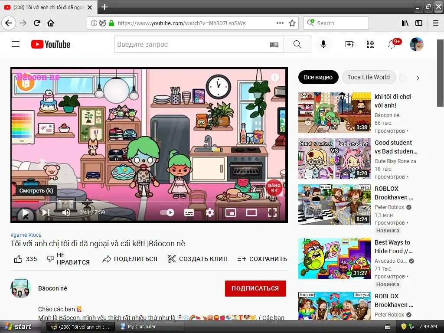Screen dimensions: 444x333
Task: Click Cute Risy Ronelza channel name
Action: [395, 161]
